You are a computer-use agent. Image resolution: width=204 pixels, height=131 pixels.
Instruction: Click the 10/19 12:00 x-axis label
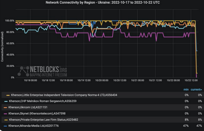click(x=84, y=80)
